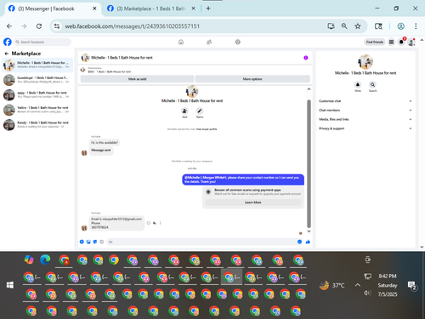
Task: Click the chat scroll up arrow
Action: 309,89
